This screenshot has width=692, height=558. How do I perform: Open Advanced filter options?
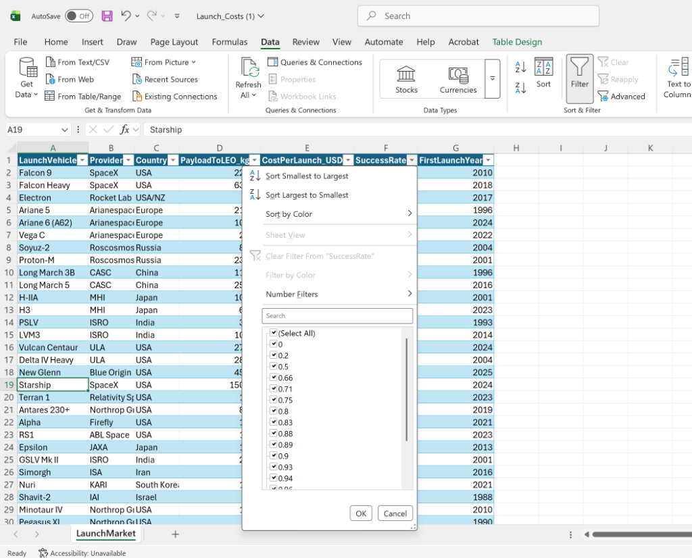[622, 96]
